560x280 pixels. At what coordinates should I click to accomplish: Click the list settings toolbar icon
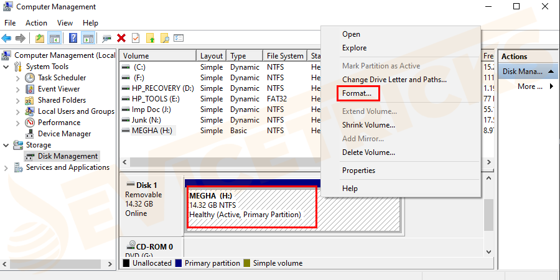pos(179,38)
